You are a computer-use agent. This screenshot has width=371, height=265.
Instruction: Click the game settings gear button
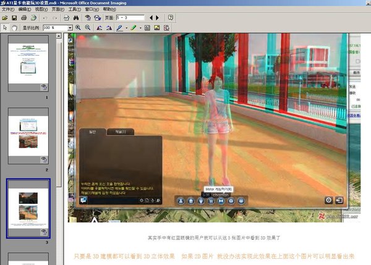pos(329,200)
